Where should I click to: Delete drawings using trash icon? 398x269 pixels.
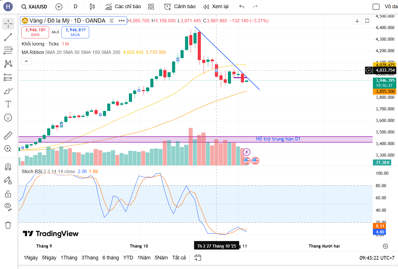point(8,225)
